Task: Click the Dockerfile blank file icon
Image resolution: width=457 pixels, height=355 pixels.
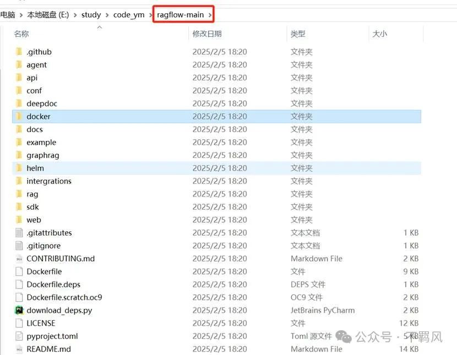Action: pos(19,271)
